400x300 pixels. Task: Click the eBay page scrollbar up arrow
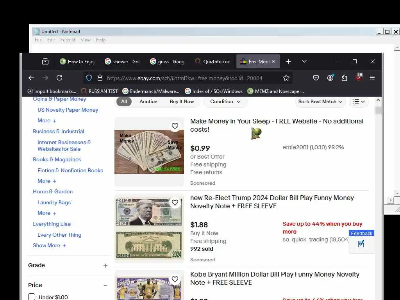(x=378, y=100)
